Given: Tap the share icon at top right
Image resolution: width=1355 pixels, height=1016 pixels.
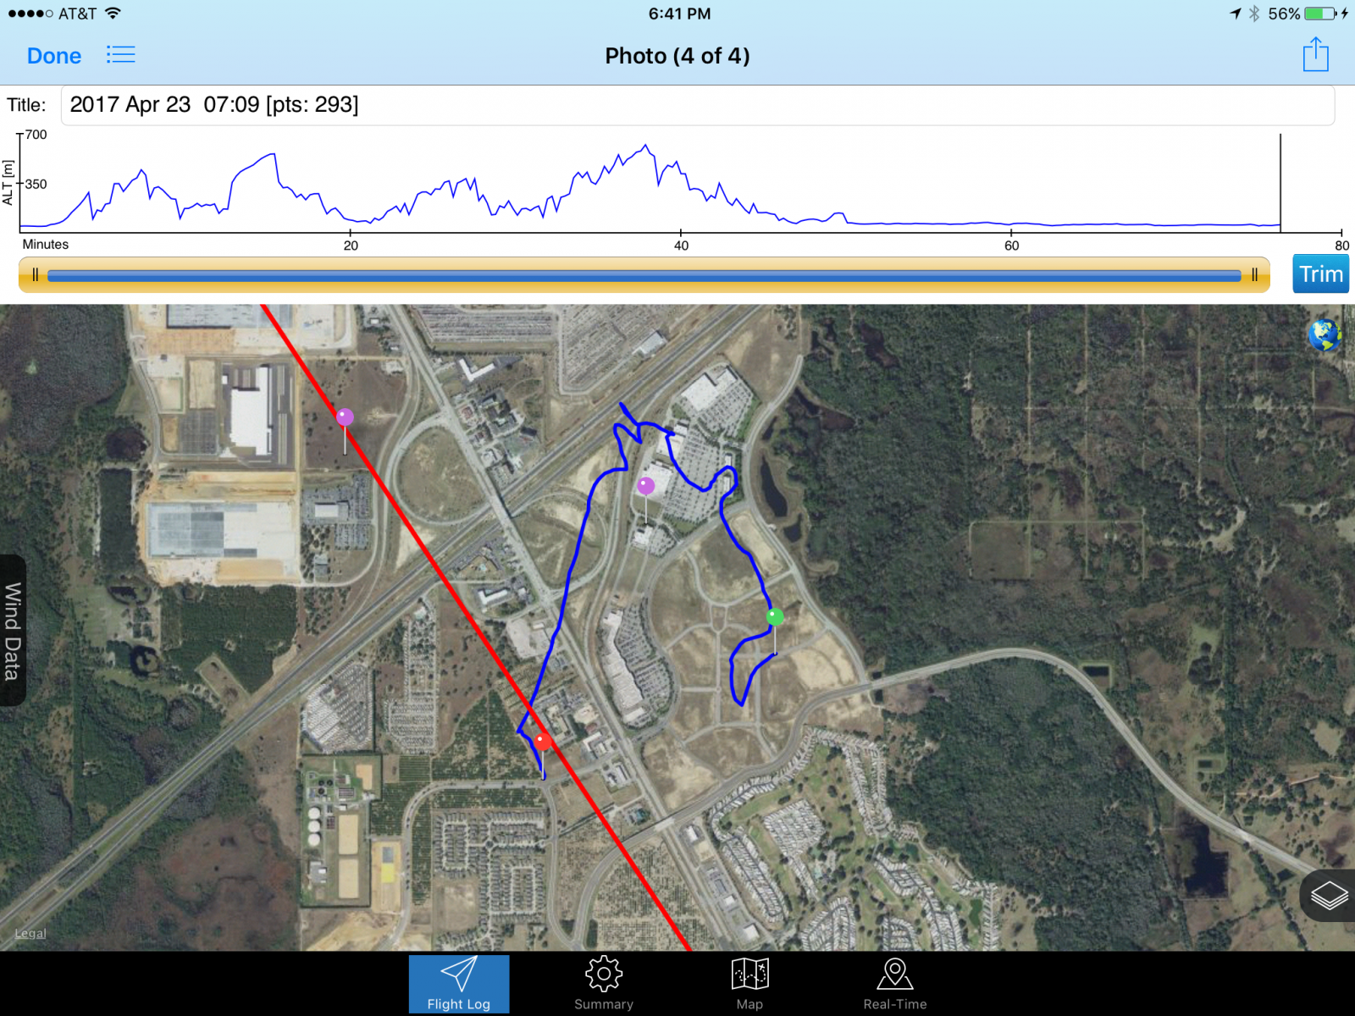Looking at the screenshot, I should coord(1315,55).
